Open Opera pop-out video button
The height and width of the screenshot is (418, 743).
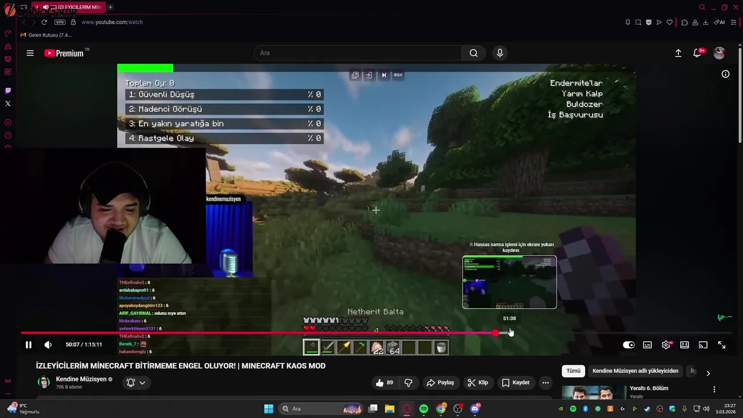point(355,75)
